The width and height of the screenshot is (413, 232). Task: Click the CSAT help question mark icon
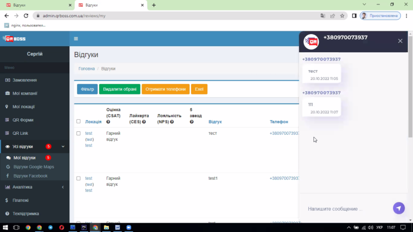coord(108,121)
